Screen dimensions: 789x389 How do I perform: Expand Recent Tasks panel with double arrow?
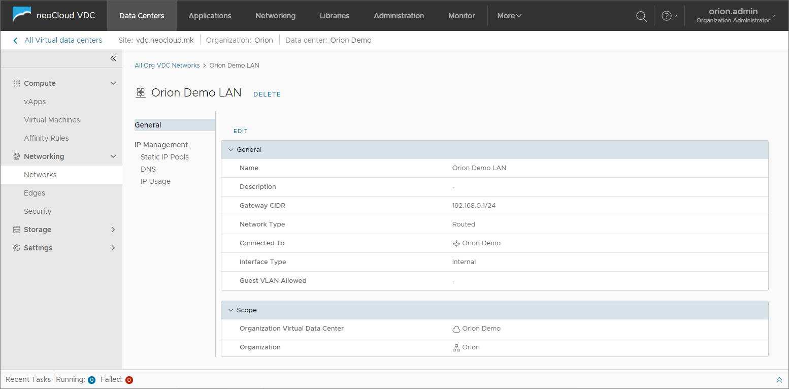779,380
